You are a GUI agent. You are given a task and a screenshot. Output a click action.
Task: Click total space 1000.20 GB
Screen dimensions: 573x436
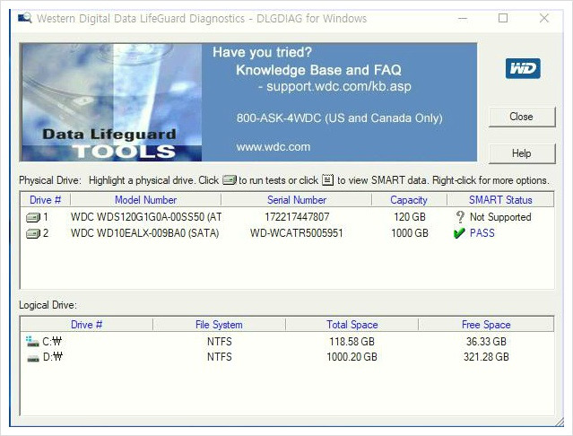352,357
